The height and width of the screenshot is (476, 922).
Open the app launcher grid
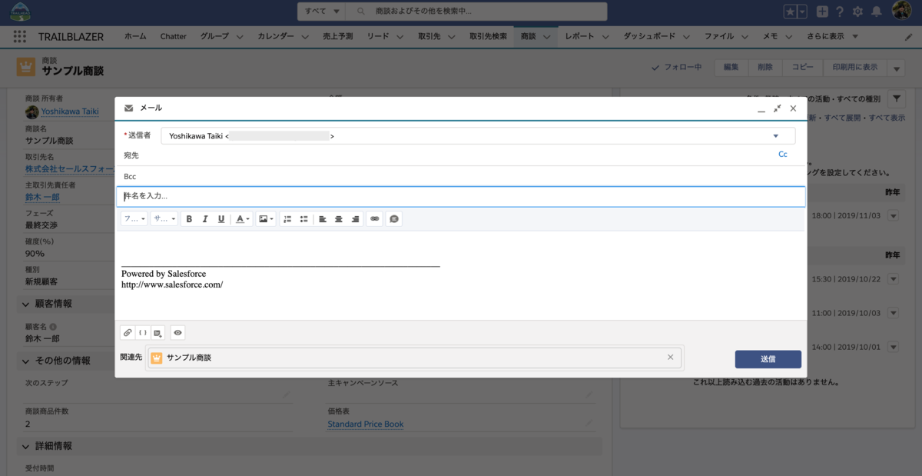tap(20, 36)
